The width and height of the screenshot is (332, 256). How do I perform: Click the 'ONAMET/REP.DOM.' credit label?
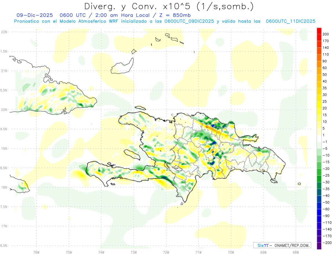(292, 245)
